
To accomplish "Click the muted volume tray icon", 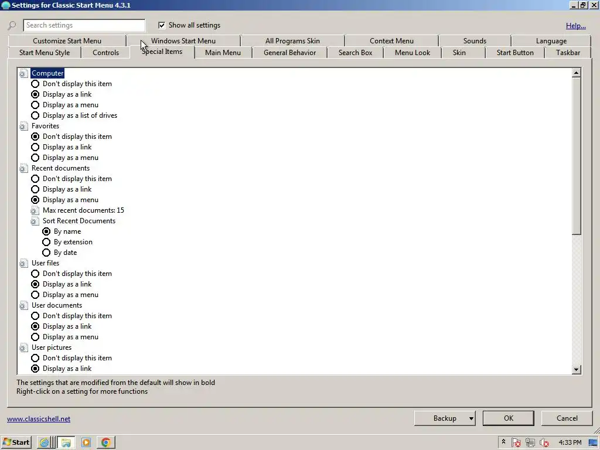I will point(544,443).
